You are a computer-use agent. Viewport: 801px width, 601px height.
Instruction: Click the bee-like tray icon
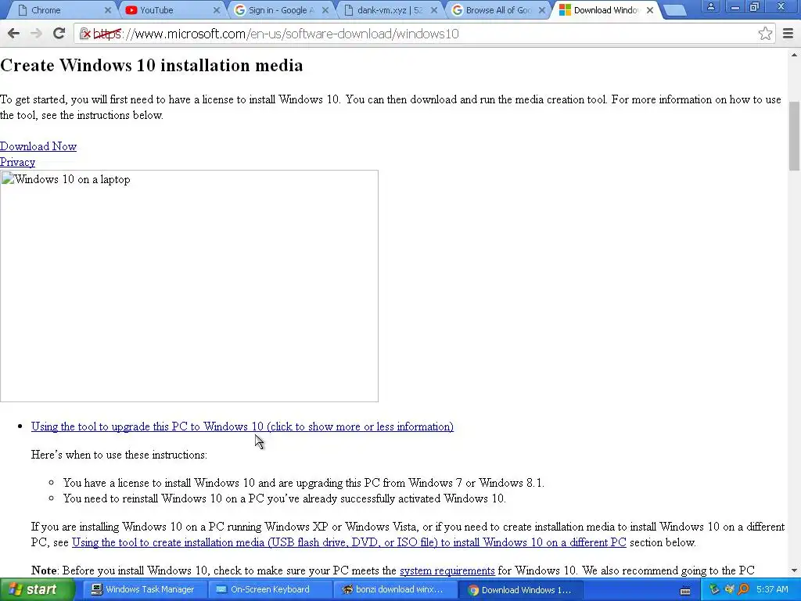[x=729, y=590]
